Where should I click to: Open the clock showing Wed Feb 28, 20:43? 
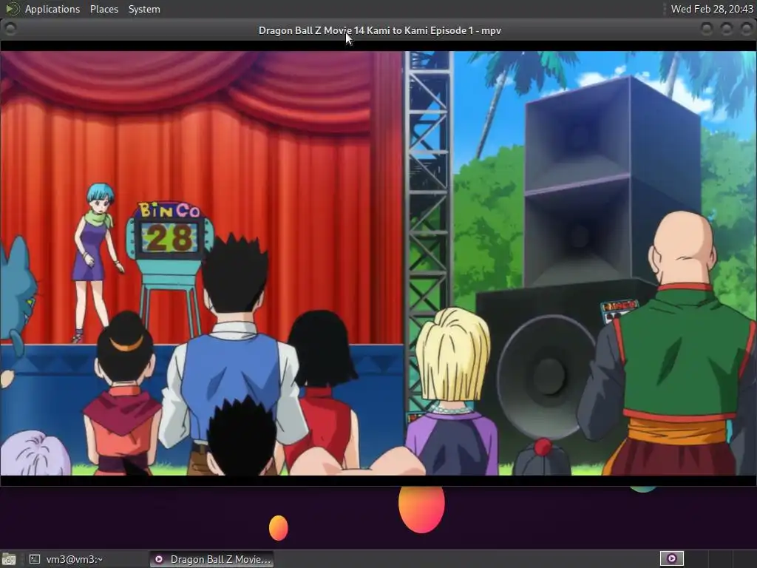point(712,9)
